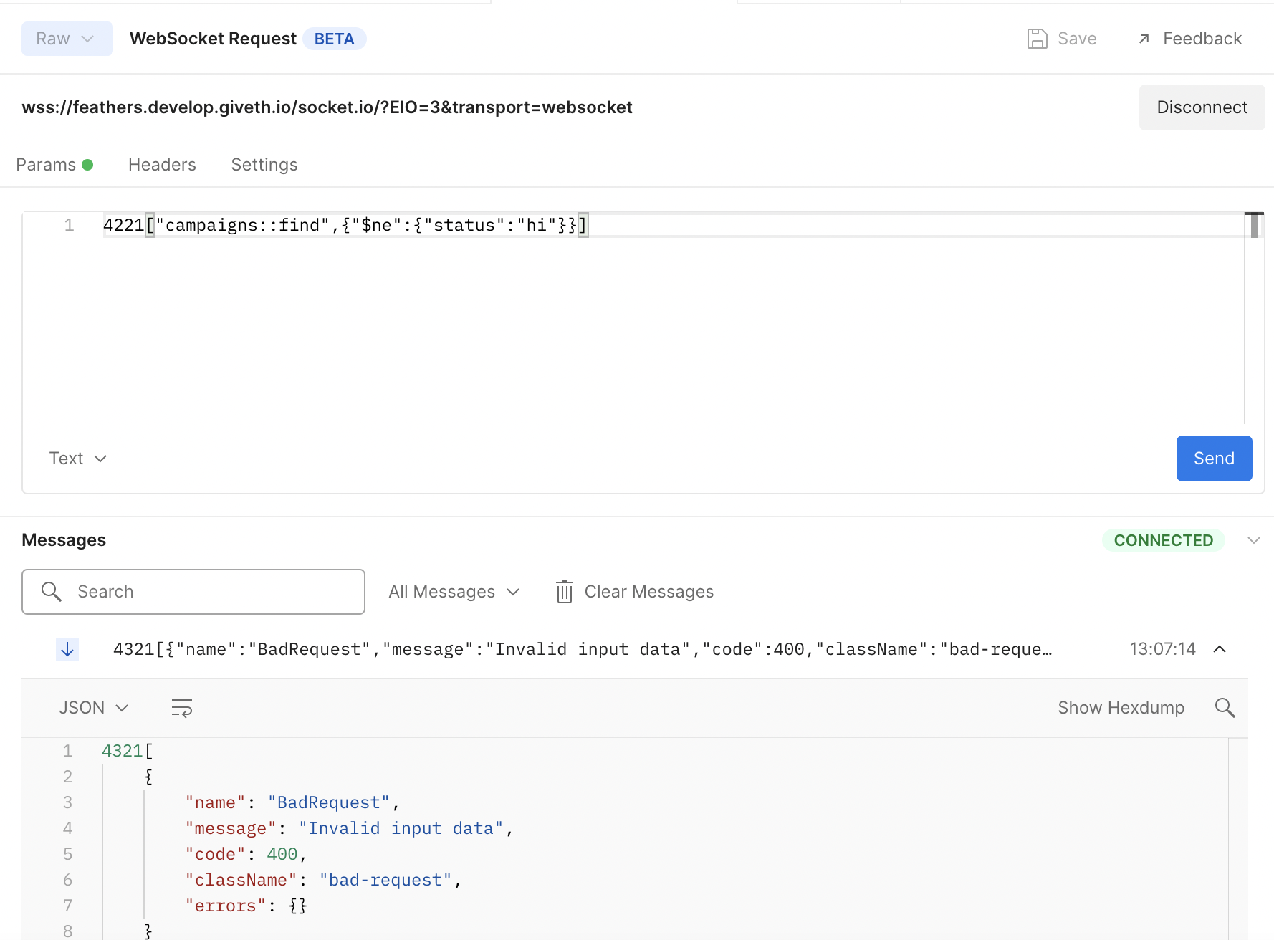Disconnect from the WebSocket server
The height and width of the screenshot is (940, 1274).
1202,107
